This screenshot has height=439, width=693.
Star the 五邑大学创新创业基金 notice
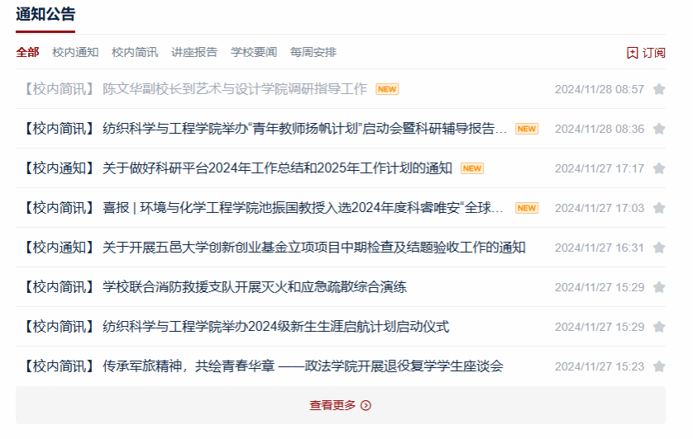tap(659, 248)
